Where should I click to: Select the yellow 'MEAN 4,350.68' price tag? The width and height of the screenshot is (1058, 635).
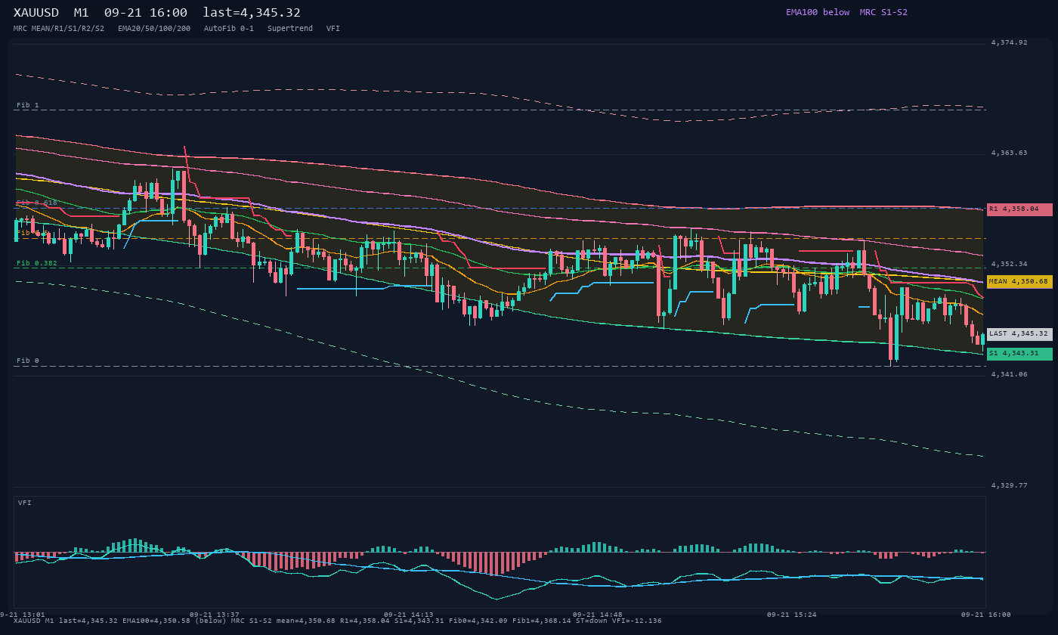(1019, 281)
